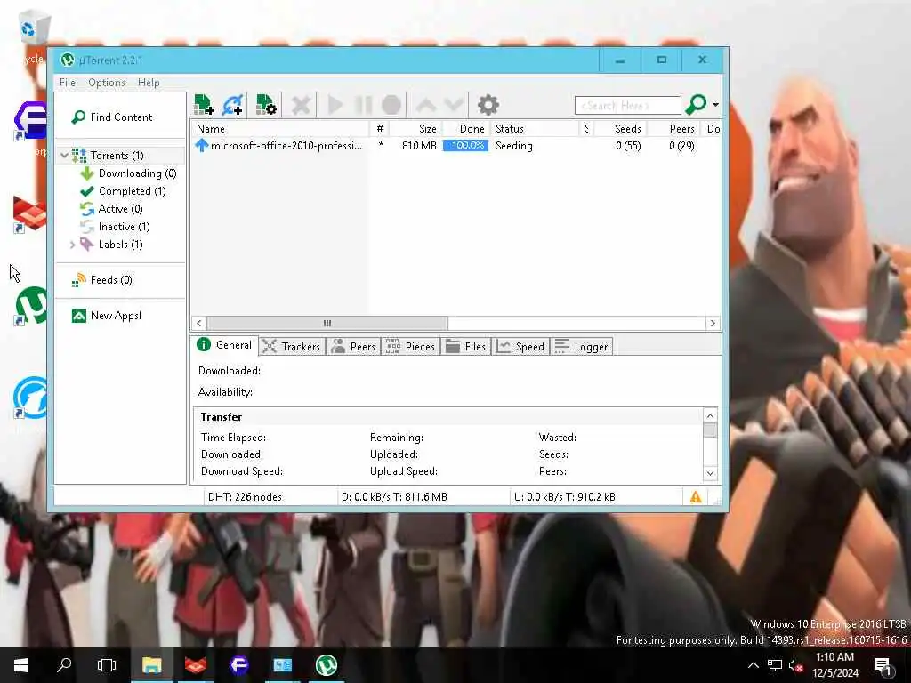Click the Transfer panel scroll up arrow
911x683 pixels.
710,416
